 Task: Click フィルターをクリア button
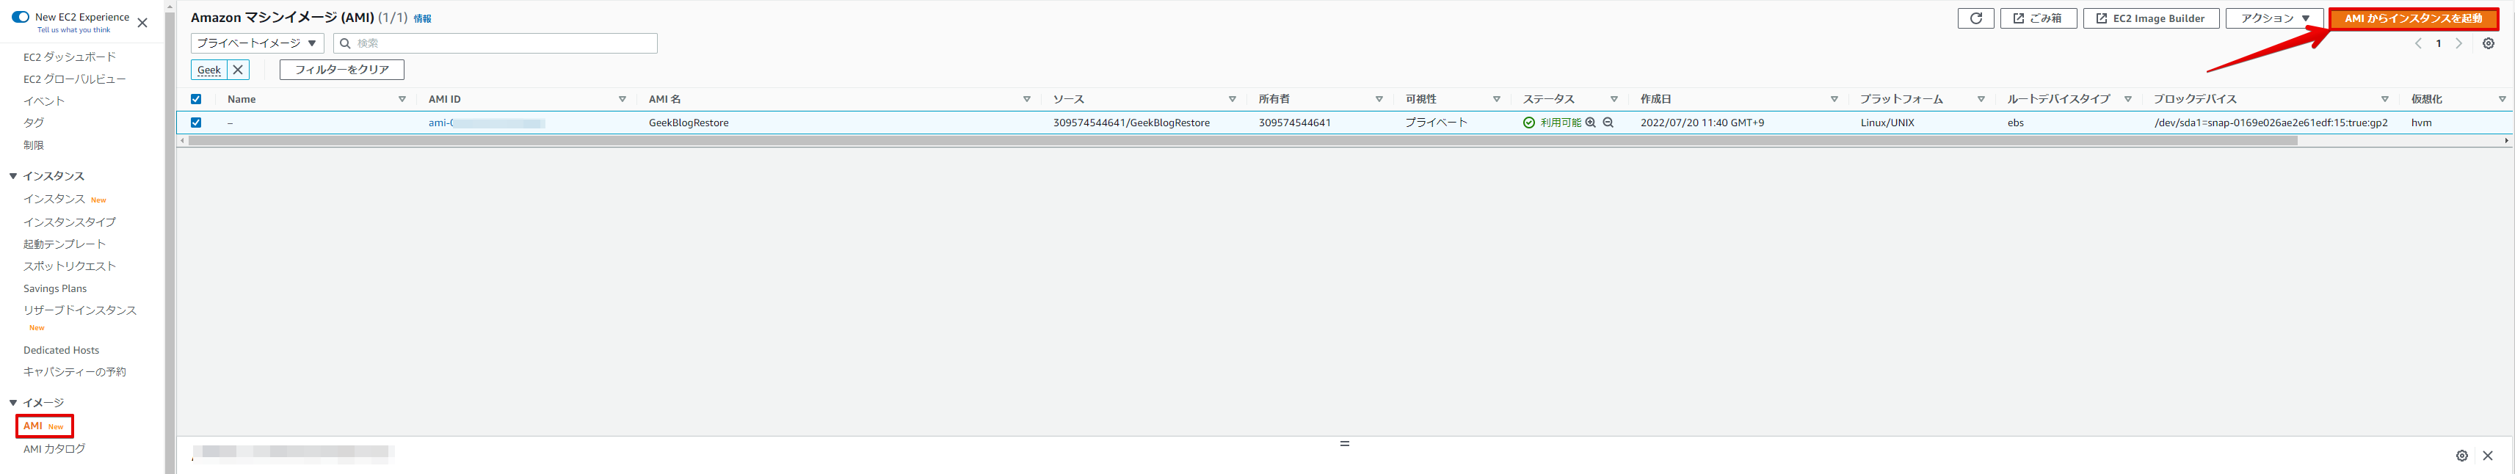[x=341, y=70]
